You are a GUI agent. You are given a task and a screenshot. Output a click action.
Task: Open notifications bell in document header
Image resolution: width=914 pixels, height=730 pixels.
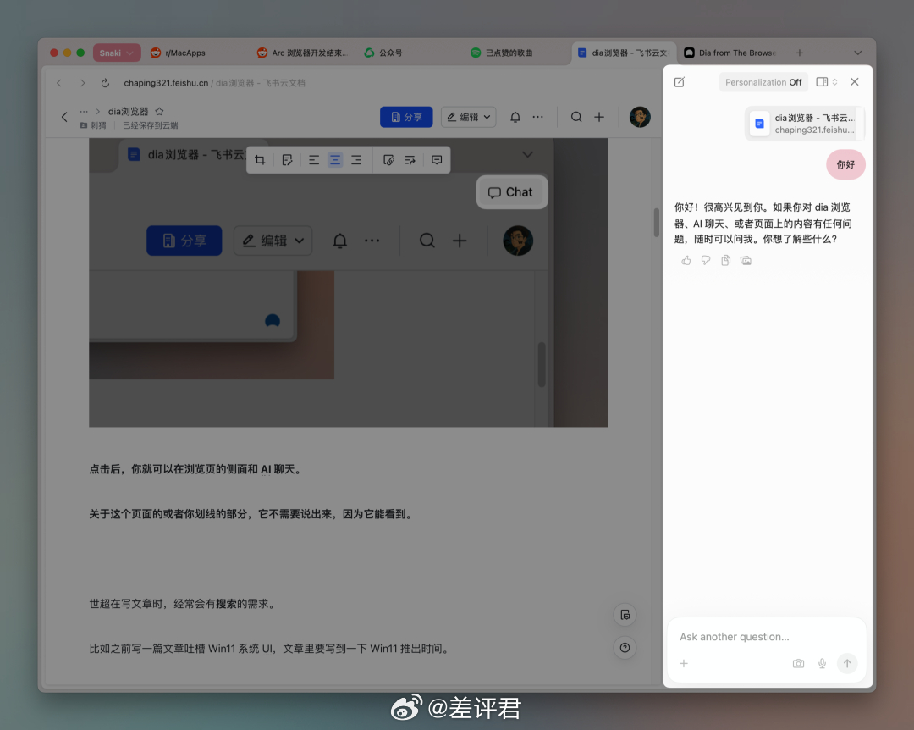coord(515,117)
